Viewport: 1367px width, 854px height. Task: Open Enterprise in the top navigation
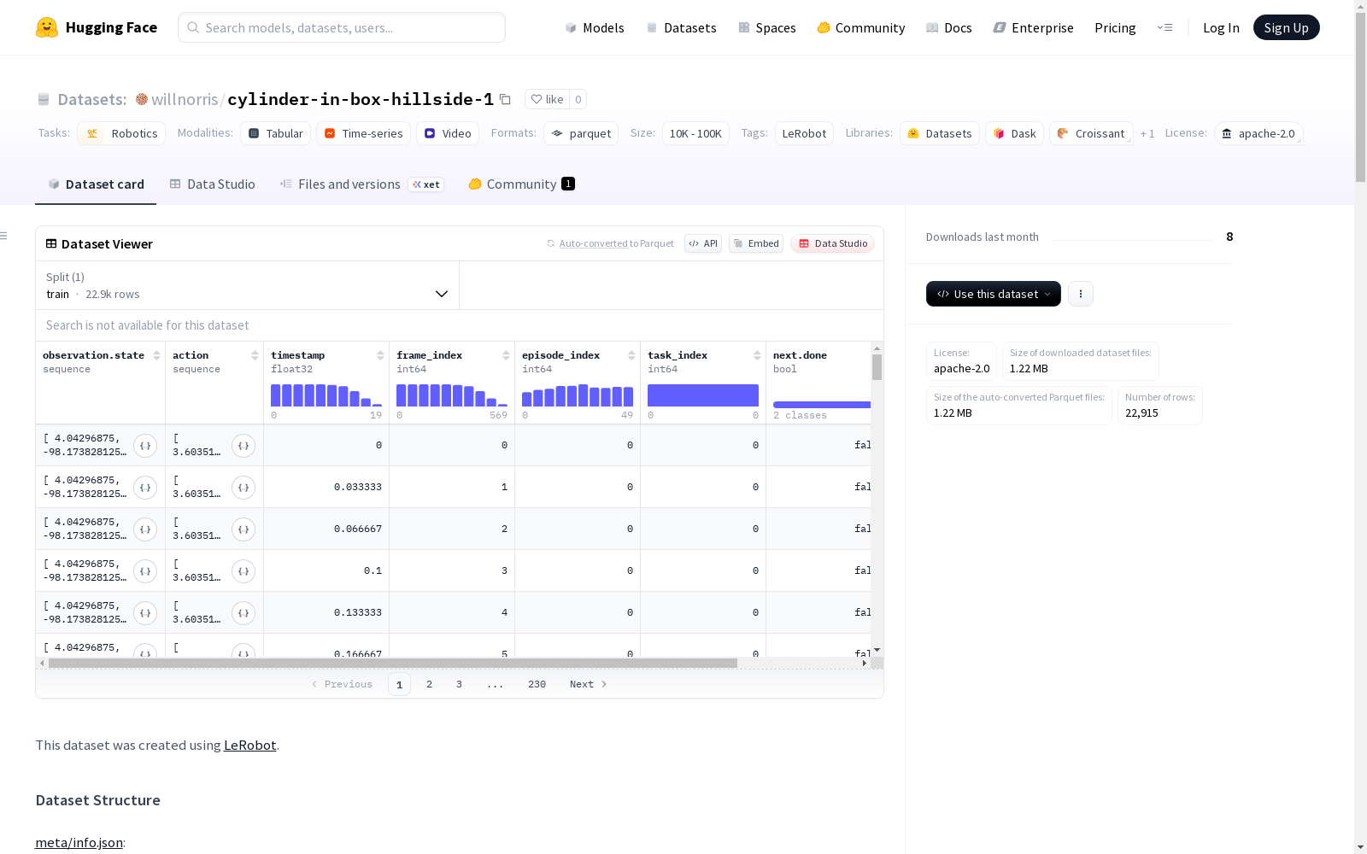tap(1034, 27)
